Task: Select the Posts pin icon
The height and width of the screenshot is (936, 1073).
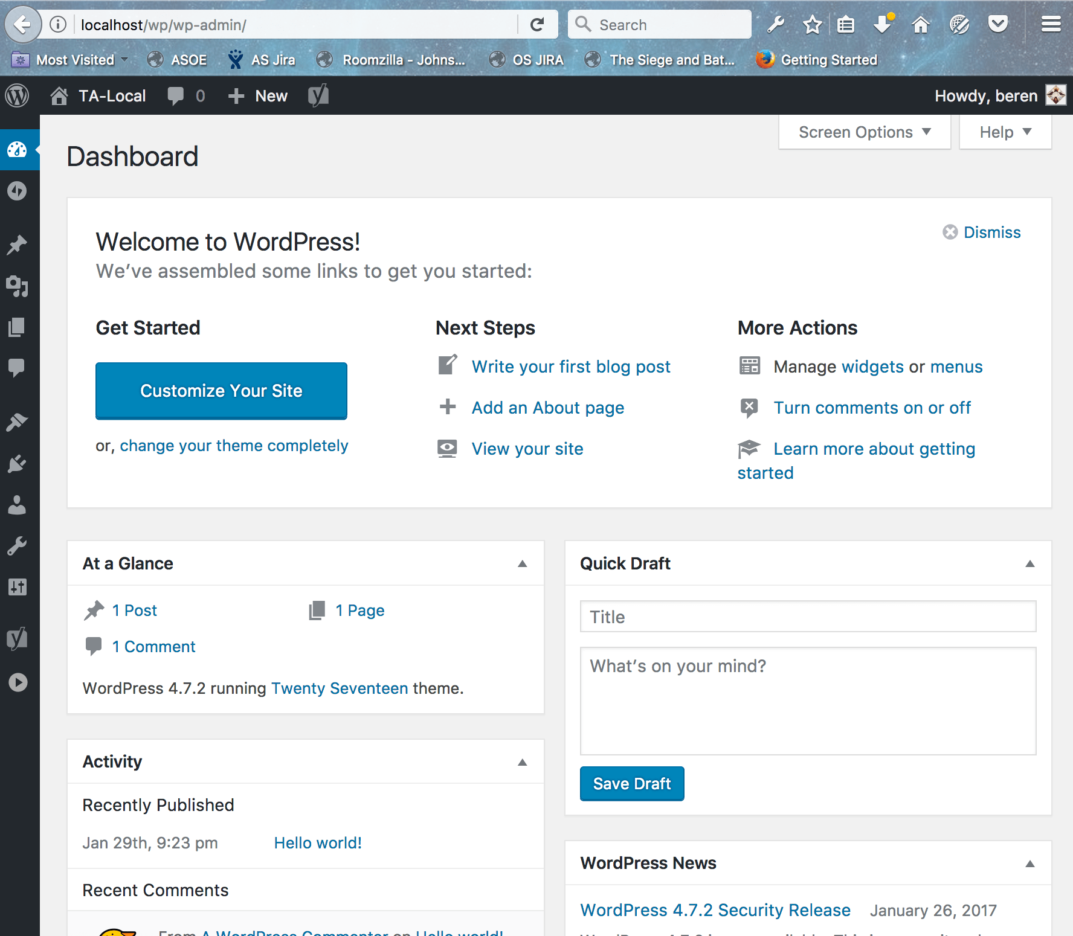Action: (x=17, y=245)
